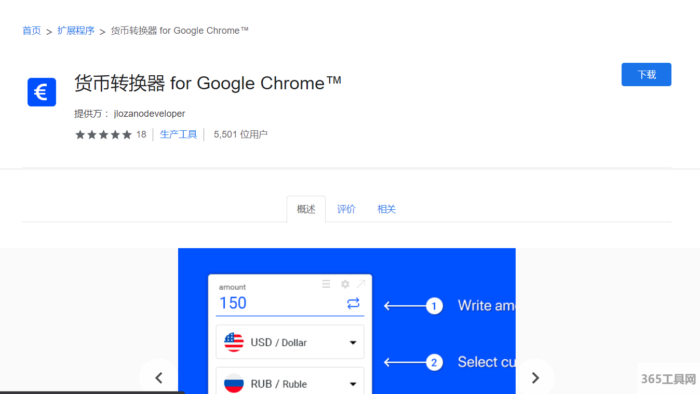Screen dimensions: 700x394
Task: Go to the next screenshot with right arrow
Action: click(535, 378)
